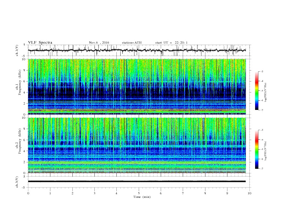
Task: Click the ch.1 spectrogram color scale bar
Action: pyautogui.click(x=257, y=91)
